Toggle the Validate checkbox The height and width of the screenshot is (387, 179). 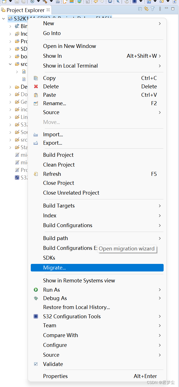click(x=36, y=364)
